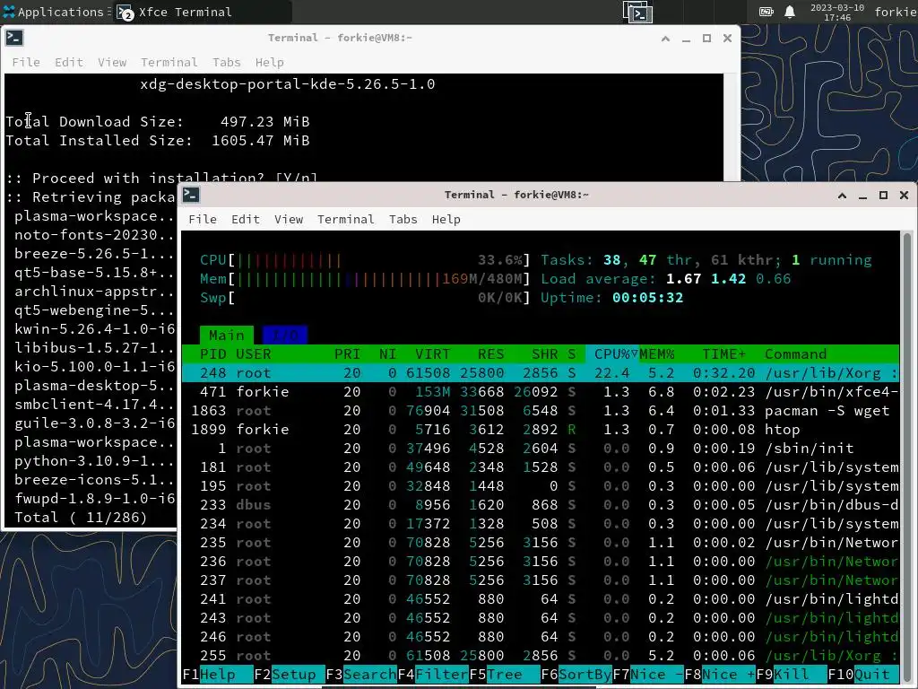The image size is (918, 689).
Task: Open the View menu in the htop terminal window
Action: click(289, 219)
